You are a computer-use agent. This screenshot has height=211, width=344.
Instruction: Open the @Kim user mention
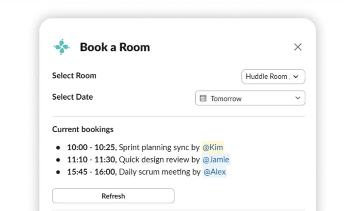point(212,147)
